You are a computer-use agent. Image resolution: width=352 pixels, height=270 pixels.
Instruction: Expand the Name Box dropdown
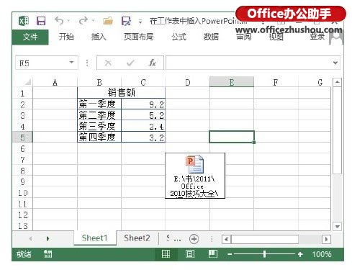tap(71, 63)
